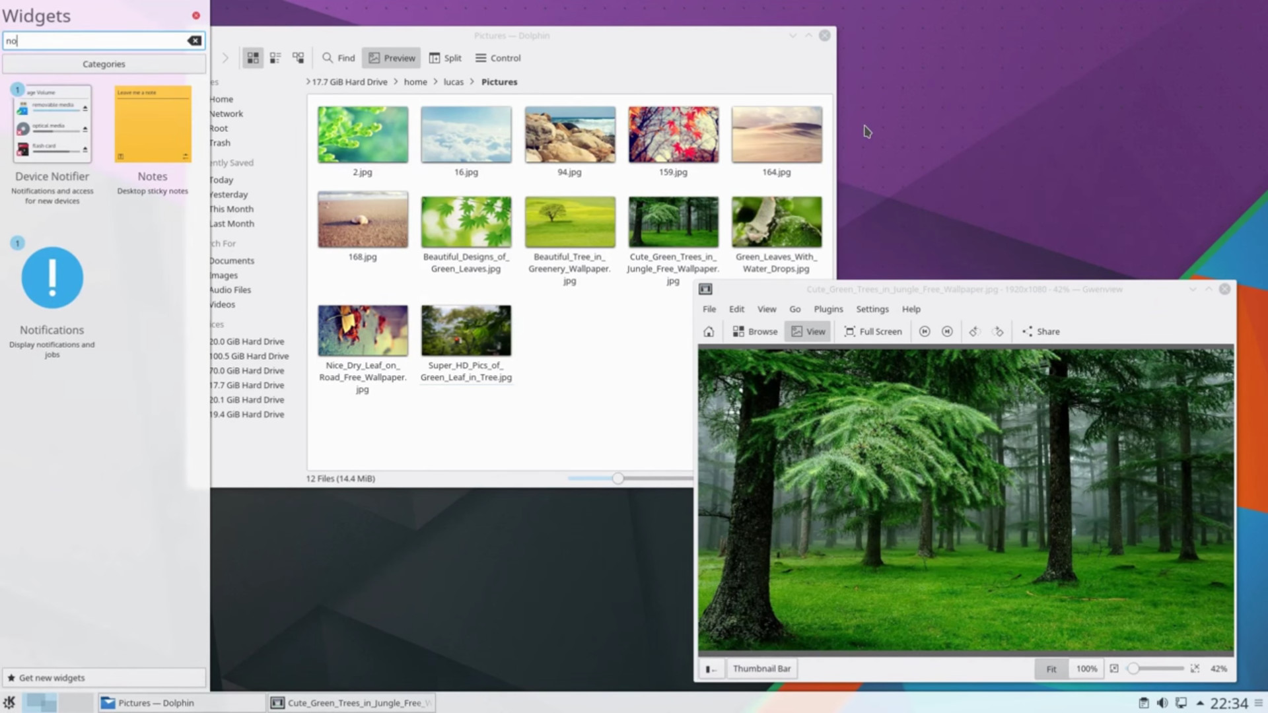The width and height of the screenshot is (1268, 713).
Task: Open the Settings menu in Gwenview
Action: click(872, 309)
